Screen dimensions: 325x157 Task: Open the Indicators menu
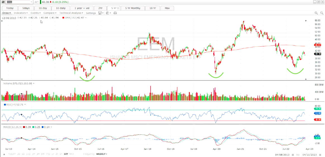coord(20,13)
